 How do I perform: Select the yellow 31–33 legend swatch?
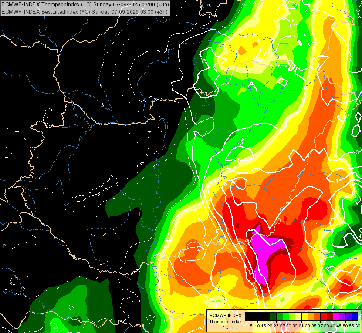pos(305,316)
